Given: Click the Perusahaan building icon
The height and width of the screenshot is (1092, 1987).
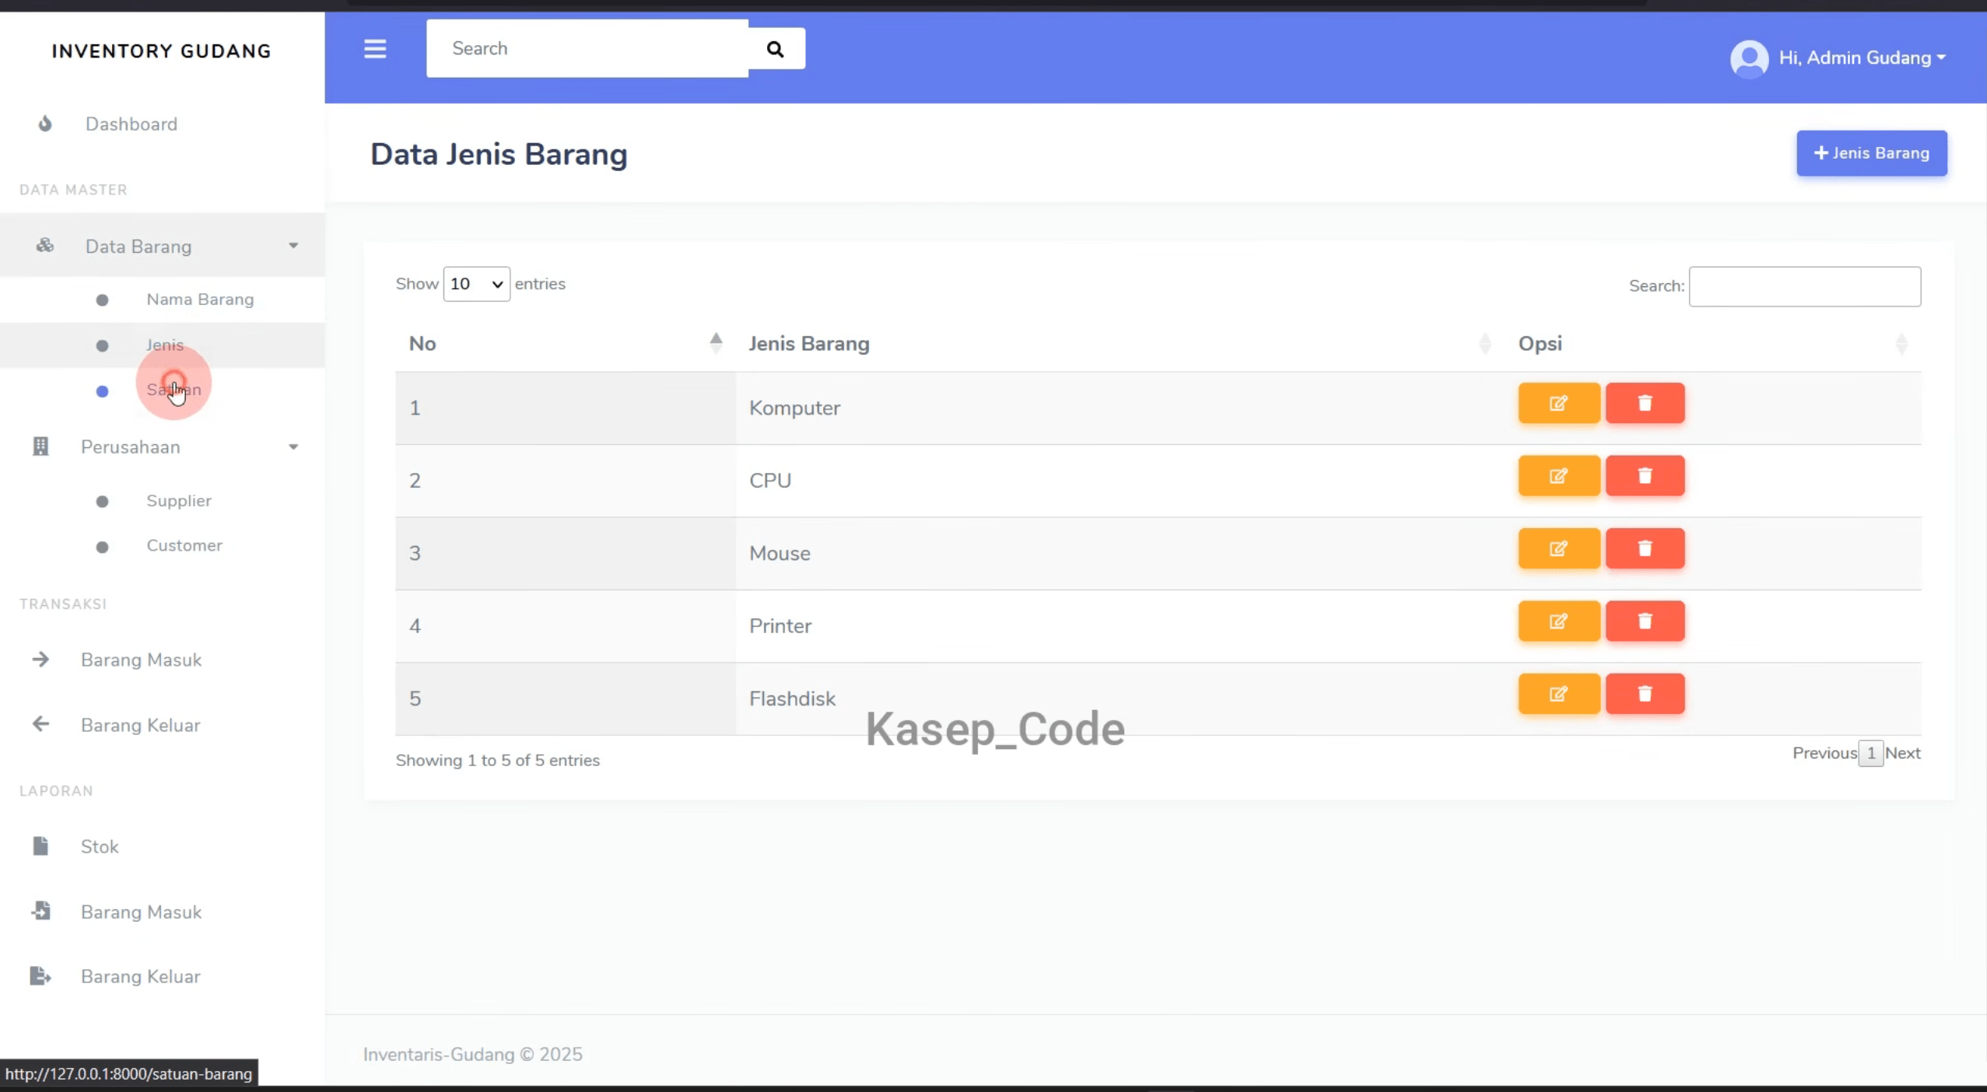Looking at the screenshot, I should click(x=40, y=446).
